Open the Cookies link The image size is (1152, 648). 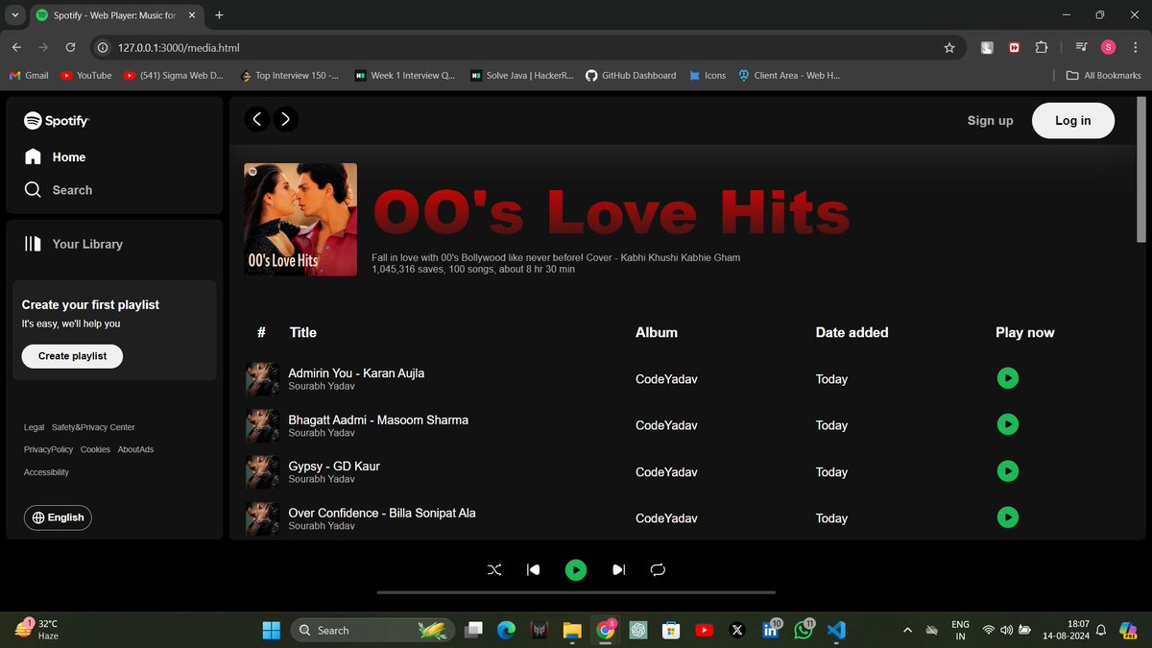point(95,449)
